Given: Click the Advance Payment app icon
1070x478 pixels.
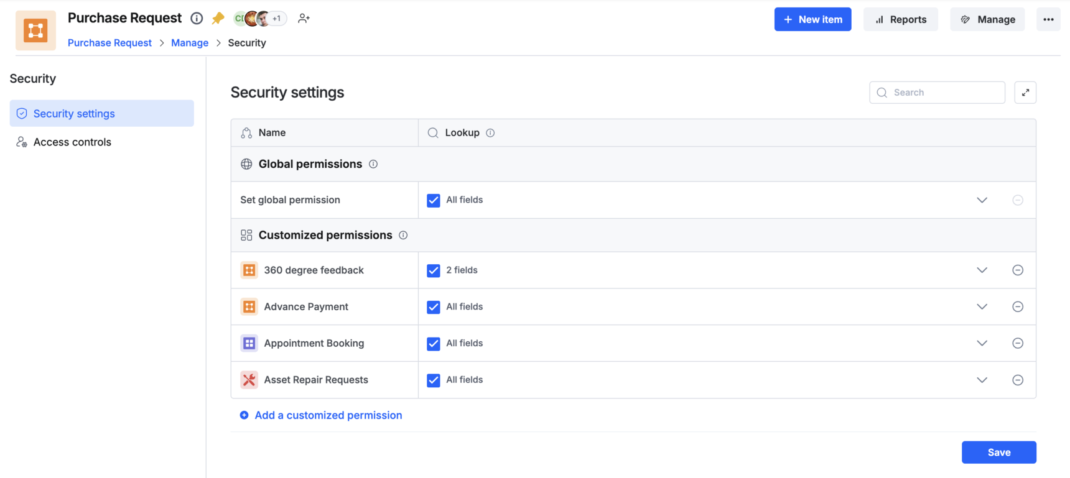Looking at the screenshot, I should point(249,306).
